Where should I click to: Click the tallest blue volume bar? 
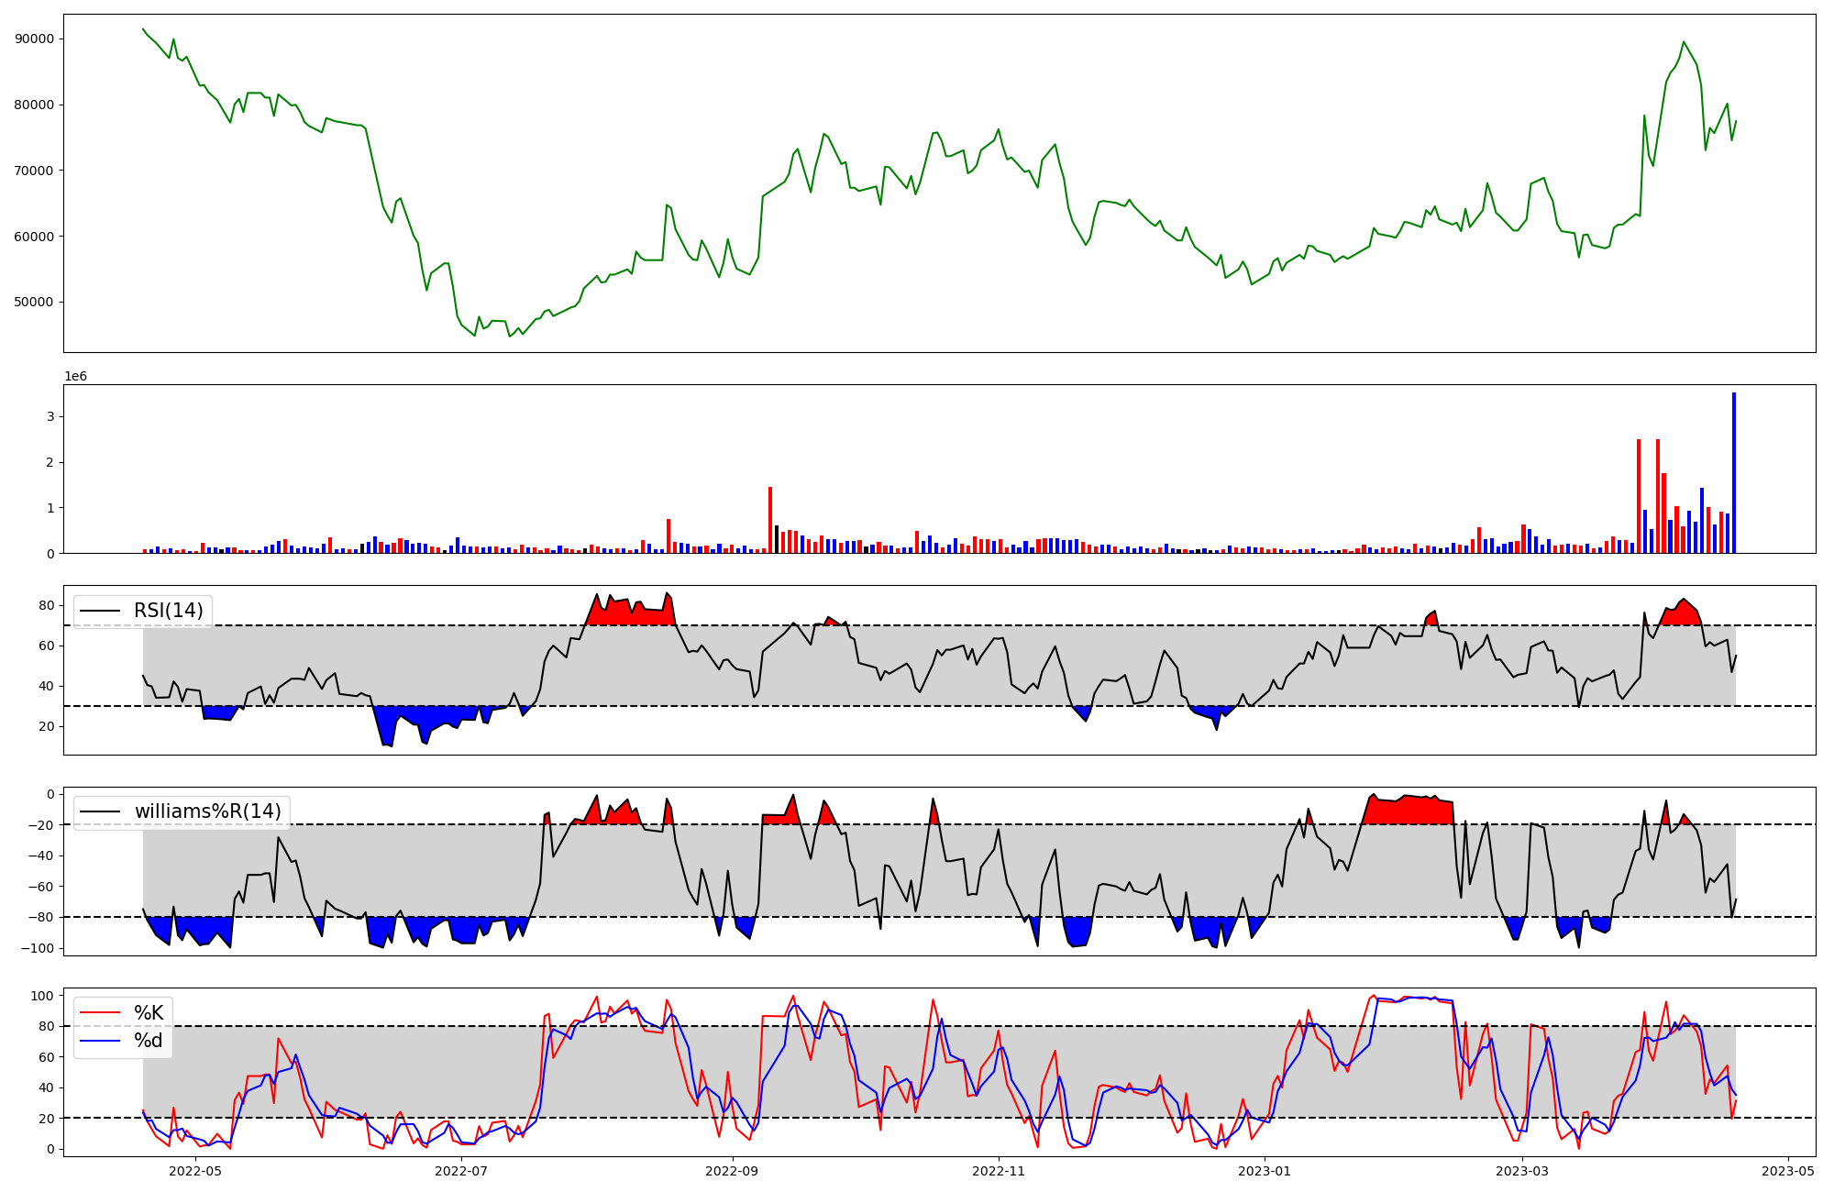[1734, 472]
